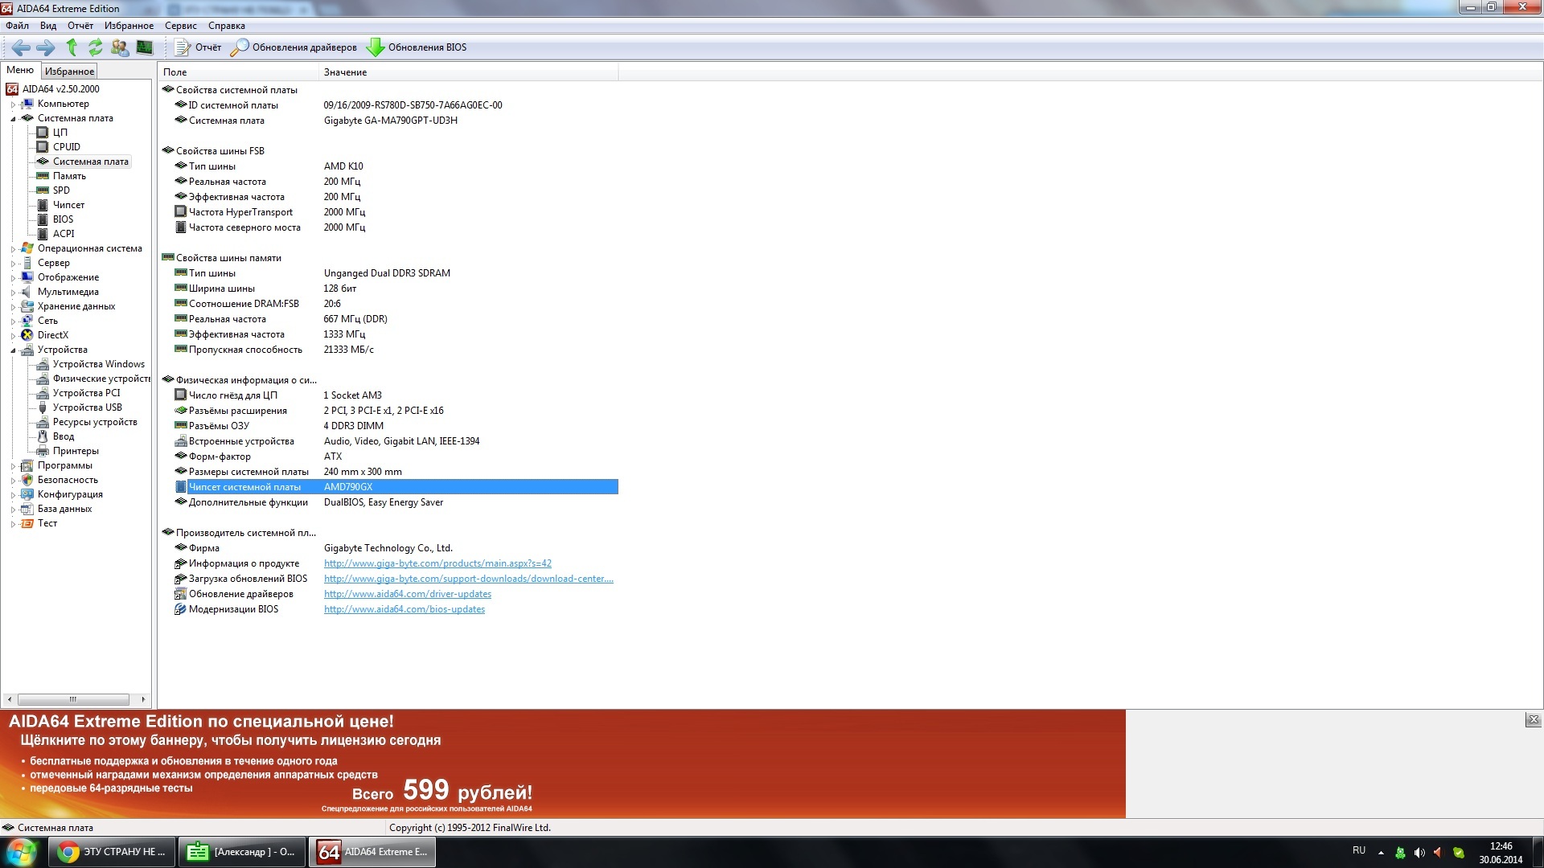1544x868 pixels.
Task: Open the Сервис menu
Action: tap(180, 26)
